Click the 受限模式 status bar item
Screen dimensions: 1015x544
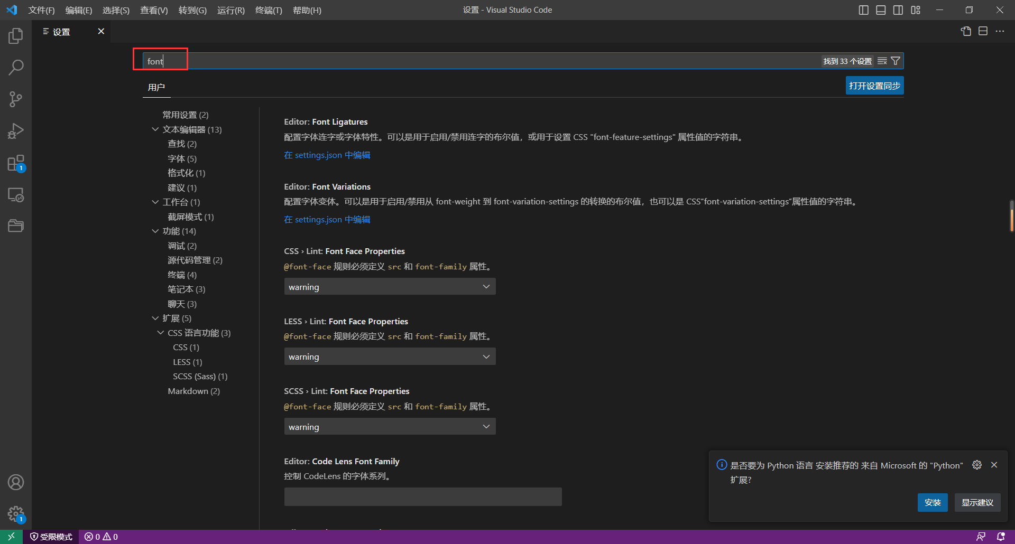point(51,537)
